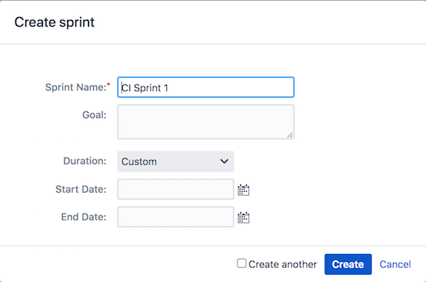Click the Duration label text

point(85,161)
